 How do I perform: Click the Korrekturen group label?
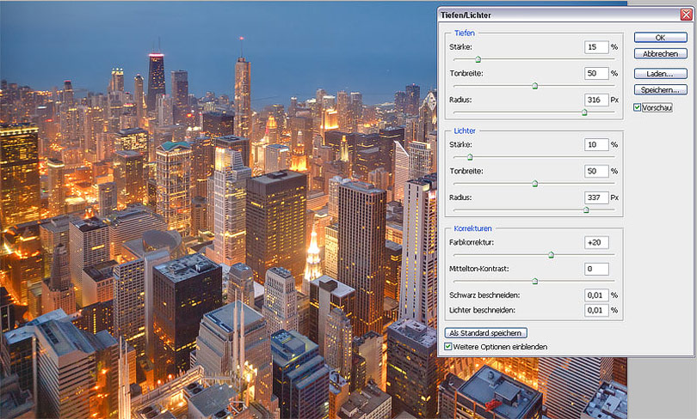tap(472, 228)
